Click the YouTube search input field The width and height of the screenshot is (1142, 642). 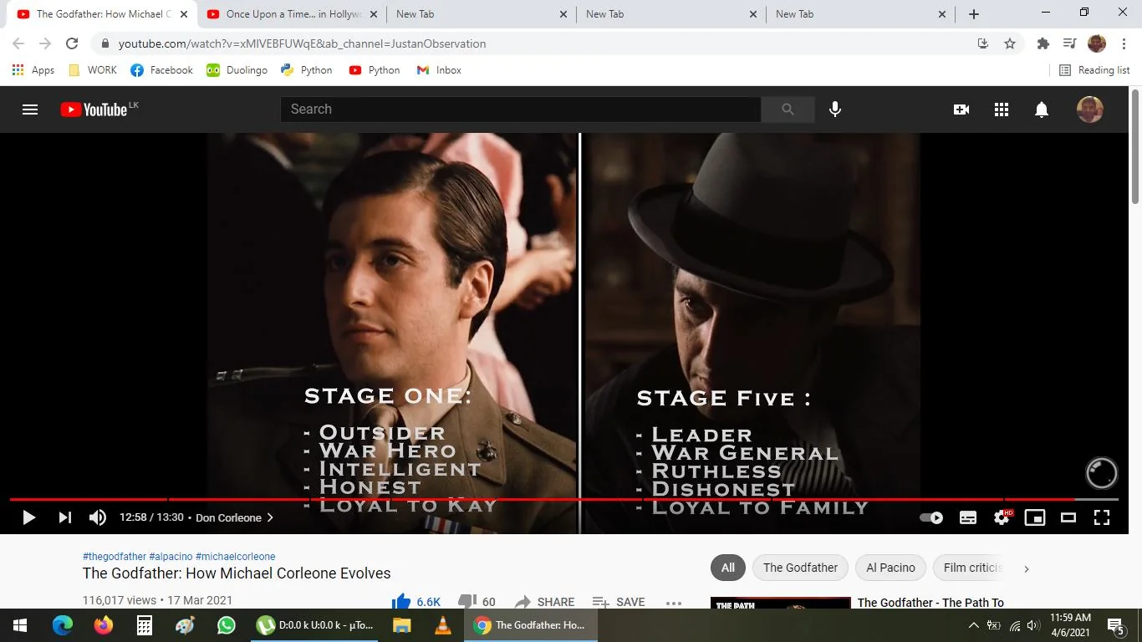coord(520,110)
